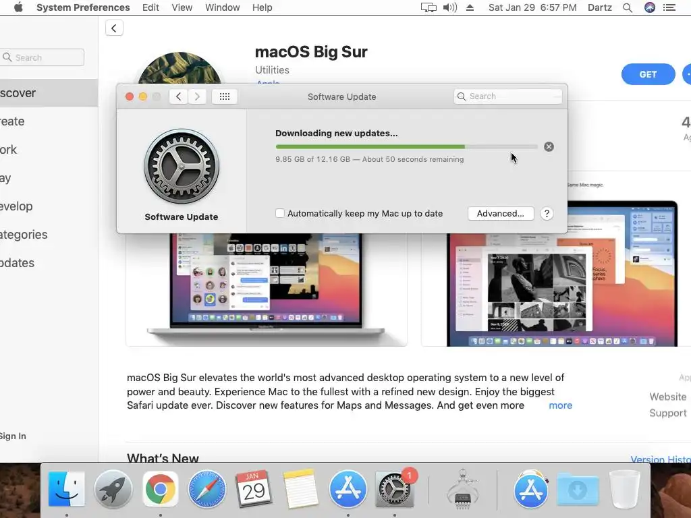The height and width of the screenshot is (518, 691).
Task: Open System Information chip icon in the Dock
Action: tap(463, 489)
